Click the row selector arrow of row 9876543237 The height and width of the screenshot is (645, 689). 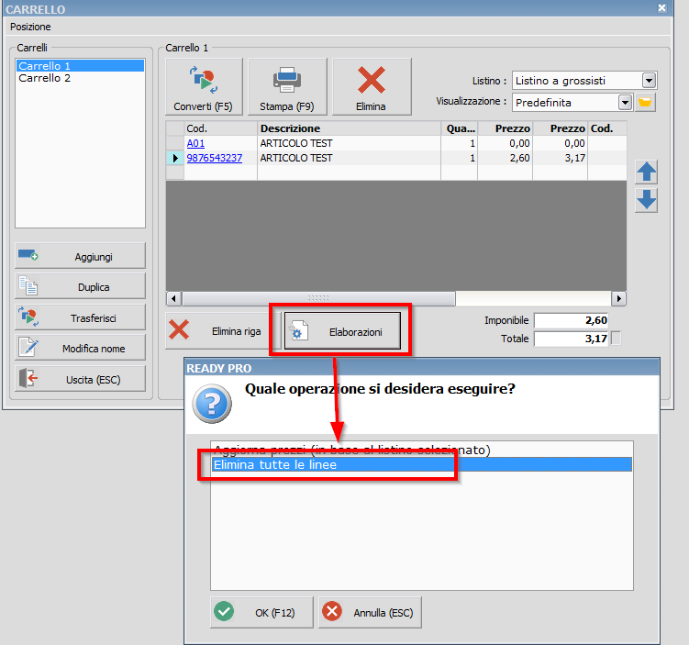pyautogui.click(x=175, y=158)
